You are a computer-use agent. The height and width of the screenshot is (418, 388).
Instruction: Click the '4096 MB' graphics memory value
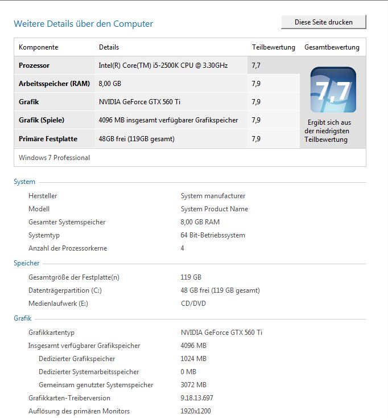click(x=193, y=346)
